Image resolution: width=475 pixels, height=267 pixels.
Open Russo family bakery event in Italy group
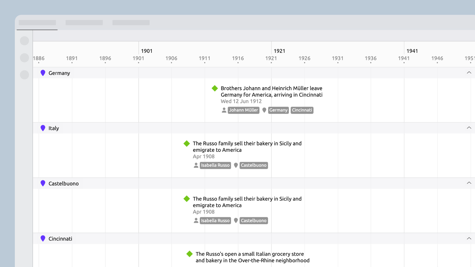[247, 147]
